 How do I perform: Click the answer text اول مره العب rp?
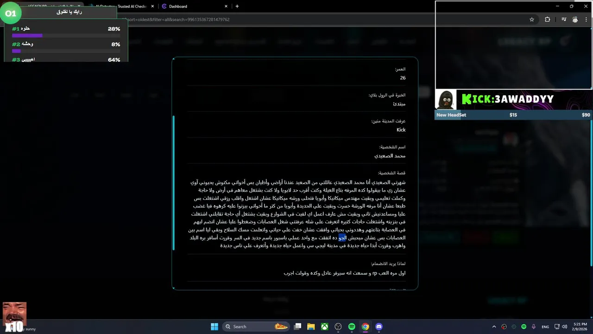(x=345, y=273)
